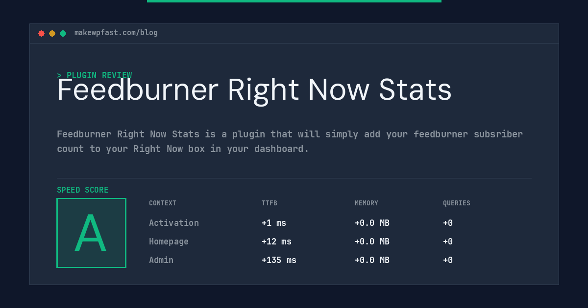
Task: Click the makewpfast.com/blog URL text
Action: tap(116, 33)
